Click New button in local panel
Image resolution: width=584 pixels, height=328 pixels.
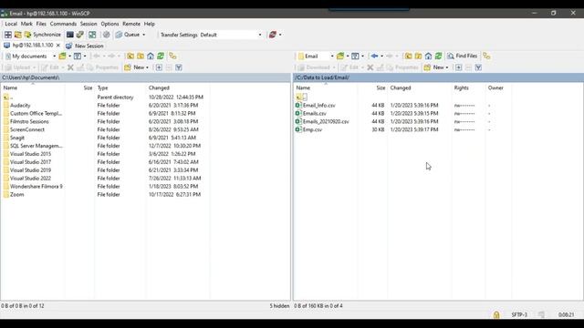click(x=136, y=67)
